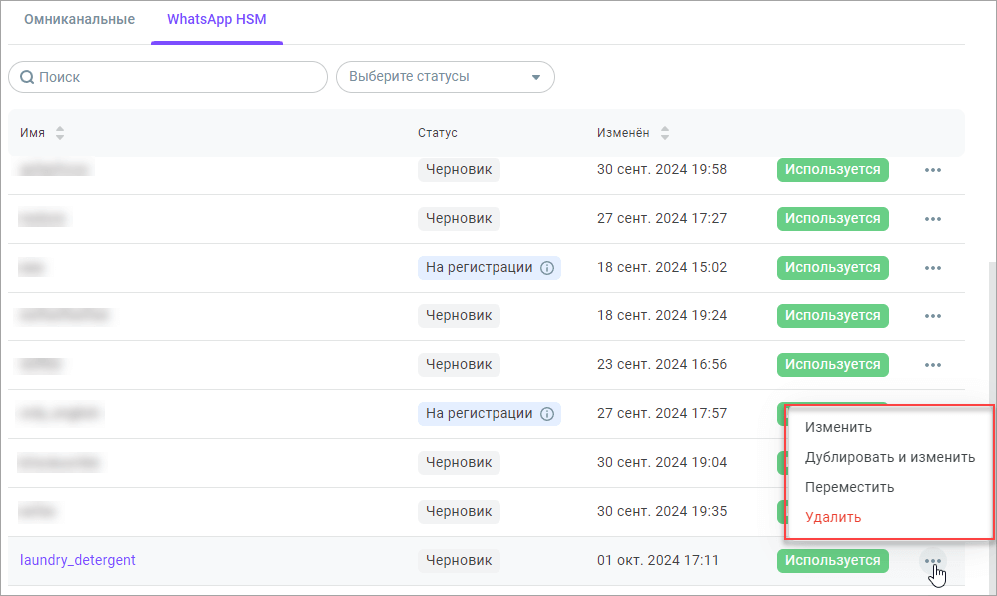Click date 23 сент. 2024 16:56
Screen dimensions: 997x596
tap(662, 364)
